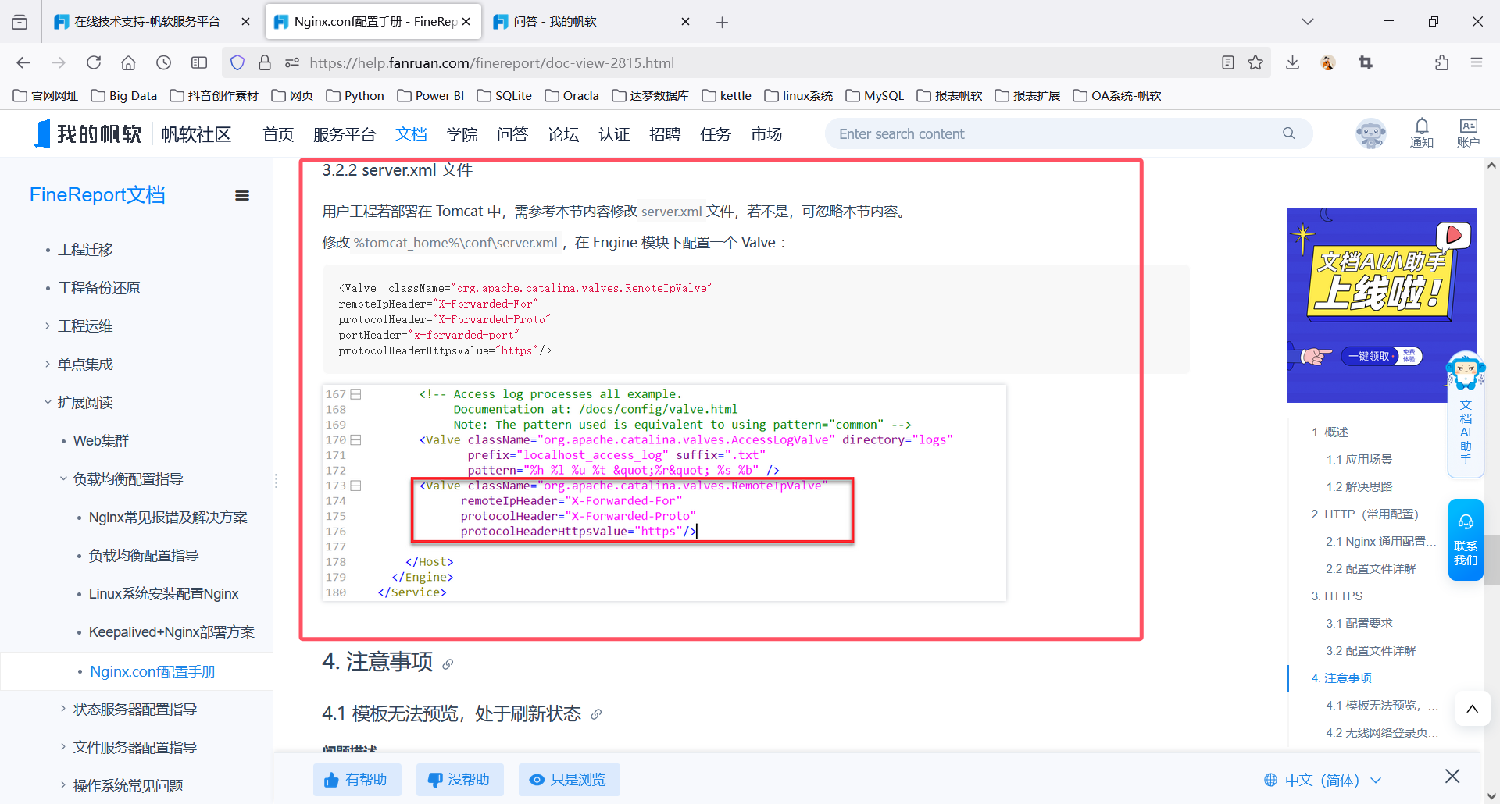Open the 中文(简体) language dropdown
The width and height of the screenshot is (1500, 804).
[x=1323, y=780]
